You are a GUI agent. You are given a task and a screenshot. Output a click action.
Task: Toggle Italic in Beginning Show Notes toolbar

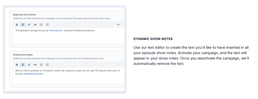pyautogui.click(x=23, y=25)
